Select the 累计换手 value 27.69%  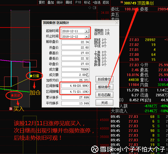click(x=76, y=97)
